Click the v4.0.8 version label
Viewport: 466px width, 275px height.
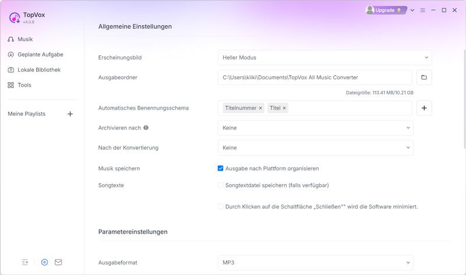29,22
